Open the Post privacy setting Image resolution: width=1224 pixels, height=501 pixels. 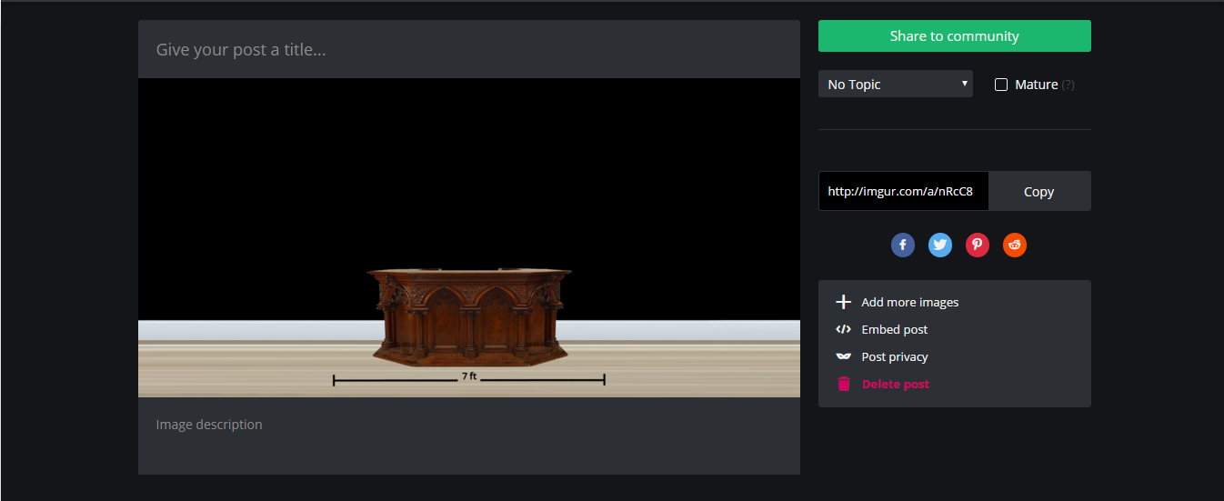click(895, 356)
